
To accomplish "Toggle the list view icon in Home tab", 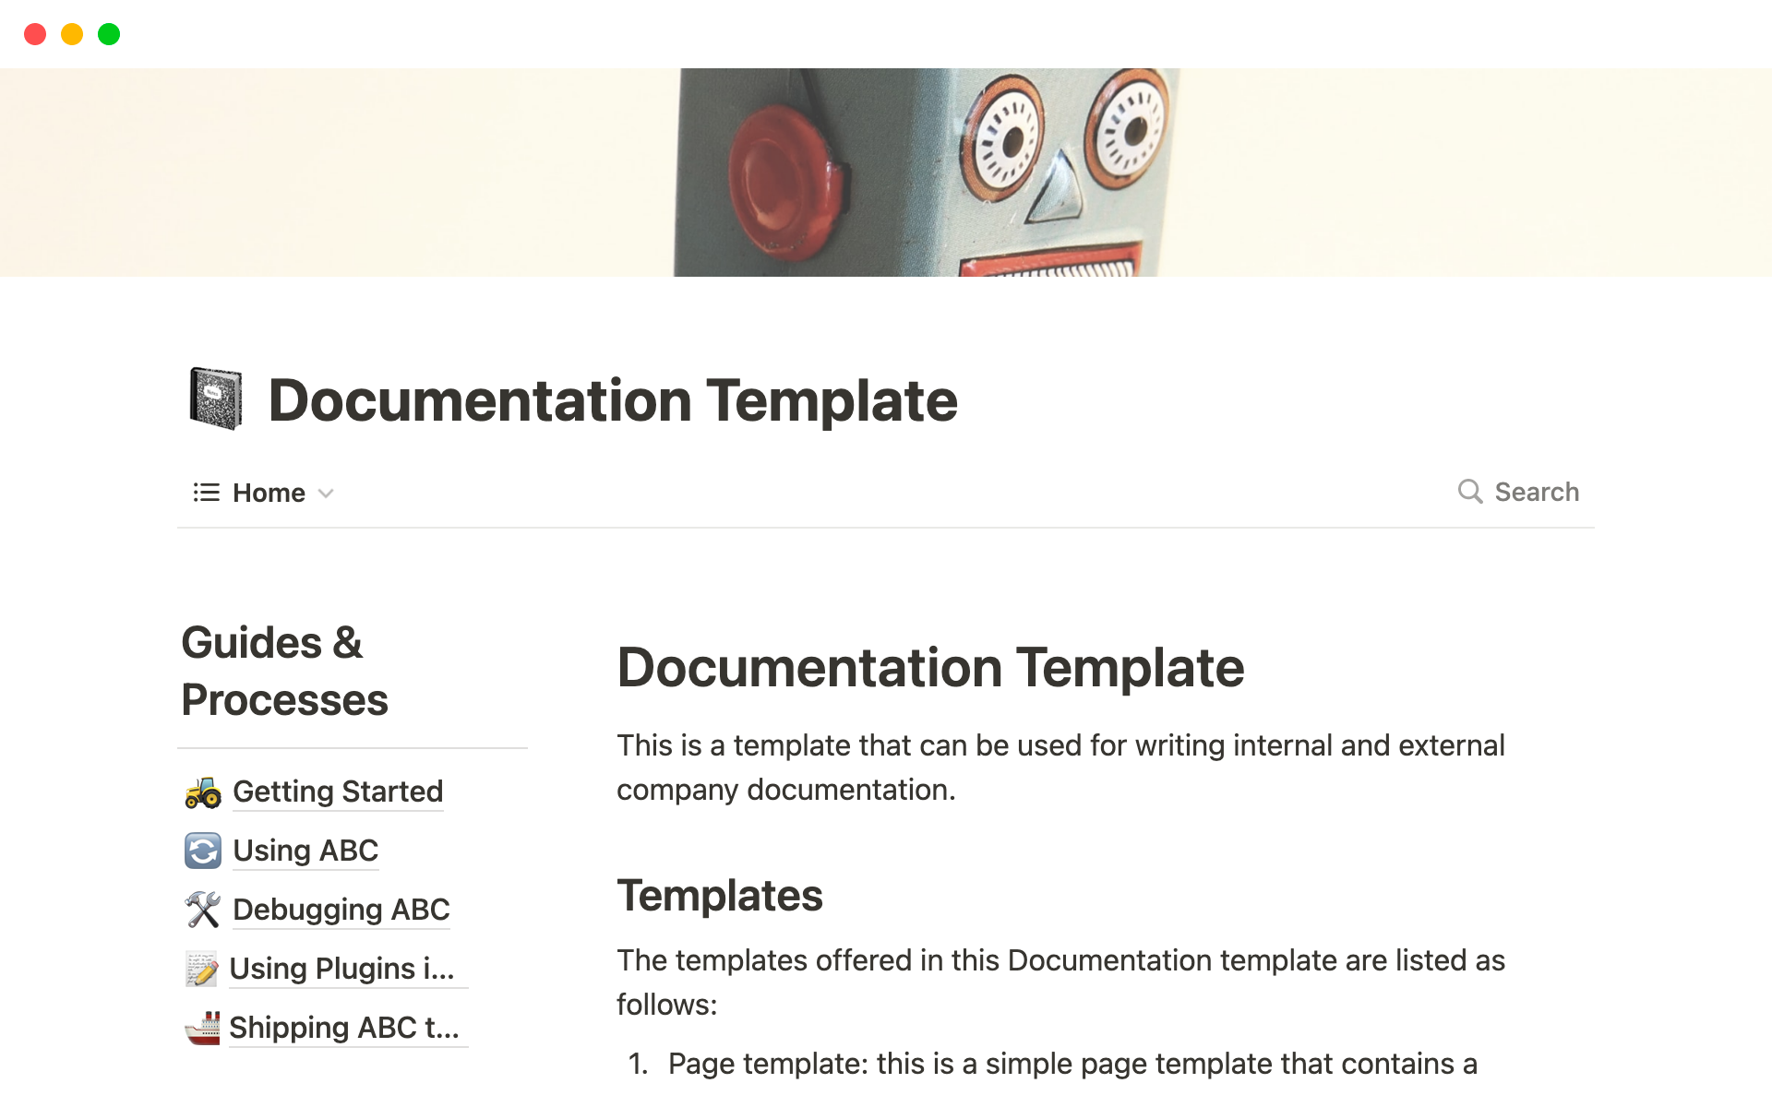I will (x=206, y=491).
